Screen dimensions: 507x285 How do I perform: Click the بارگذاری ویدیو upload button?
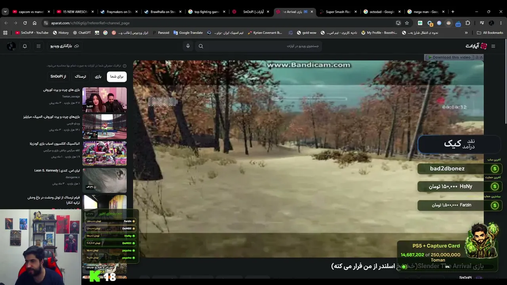point(65,46)
